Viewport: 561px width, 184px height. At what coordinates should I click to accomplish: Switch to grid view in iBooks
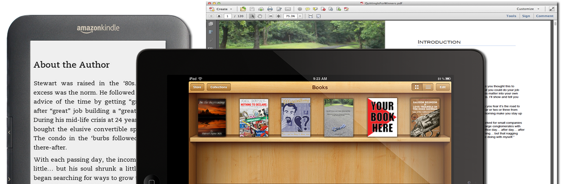coord(417,87)
